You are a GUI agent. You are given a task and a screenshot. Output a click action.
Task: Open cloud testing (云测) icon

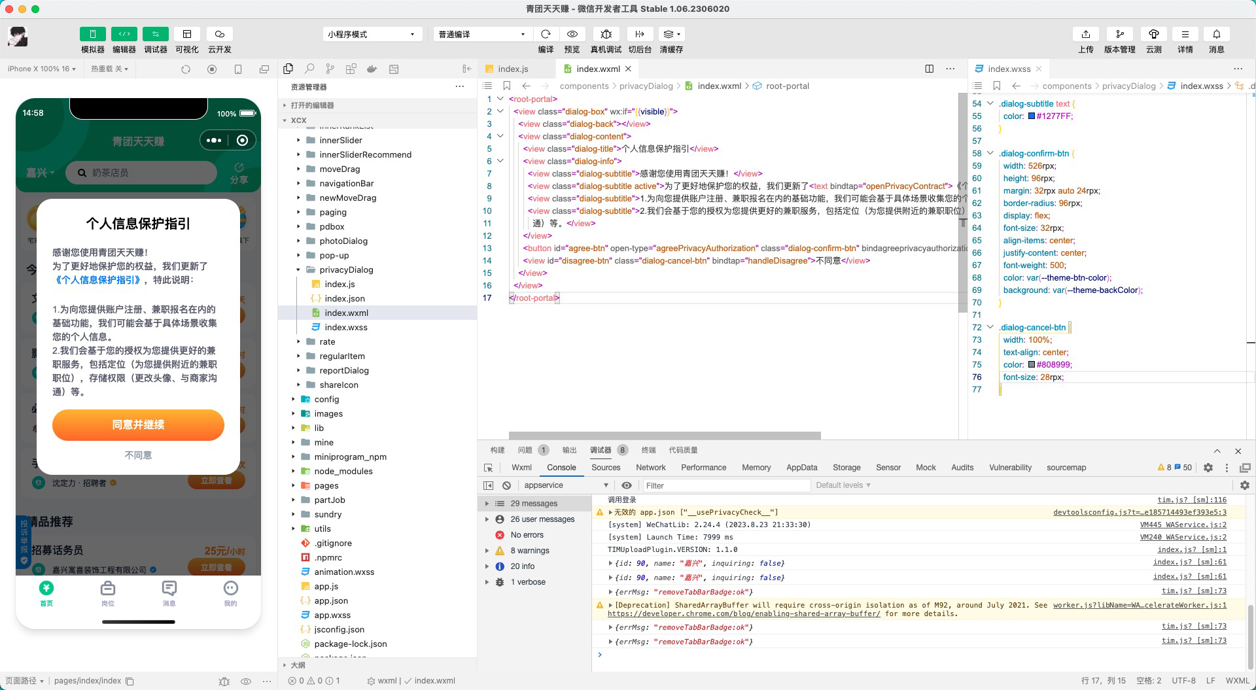(x=1153, y=34)
